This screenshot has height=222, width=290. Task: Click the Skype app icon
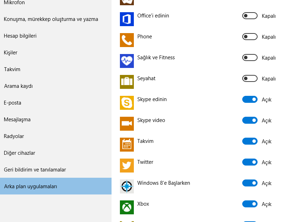pos(127,103)
